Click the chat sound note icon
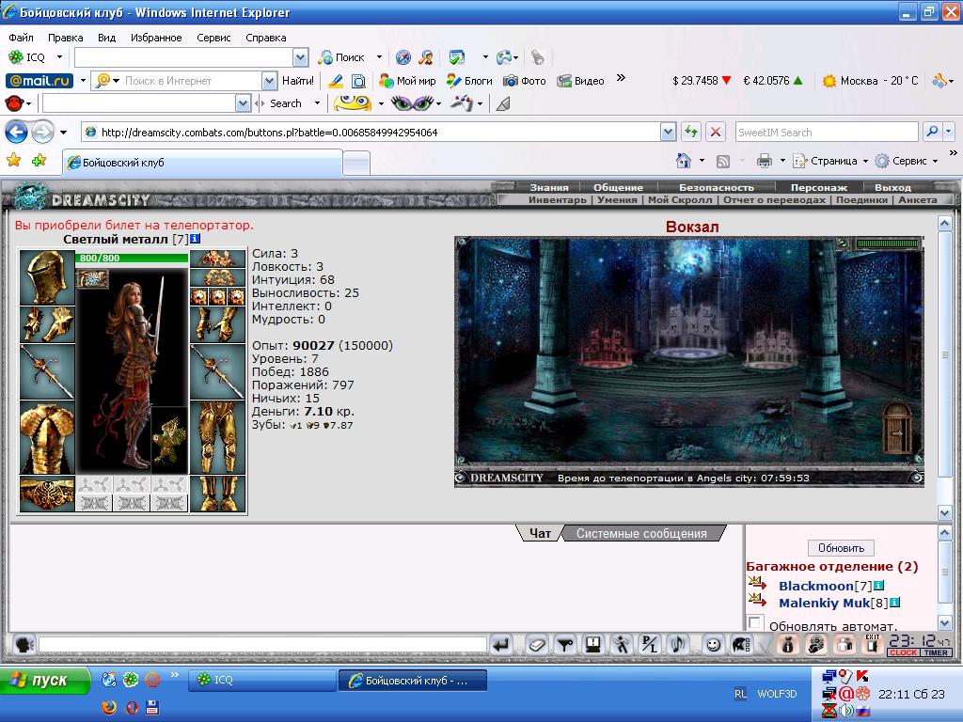Image resolution: width=963 pixels, height=722 pixels. pos(678,645)
